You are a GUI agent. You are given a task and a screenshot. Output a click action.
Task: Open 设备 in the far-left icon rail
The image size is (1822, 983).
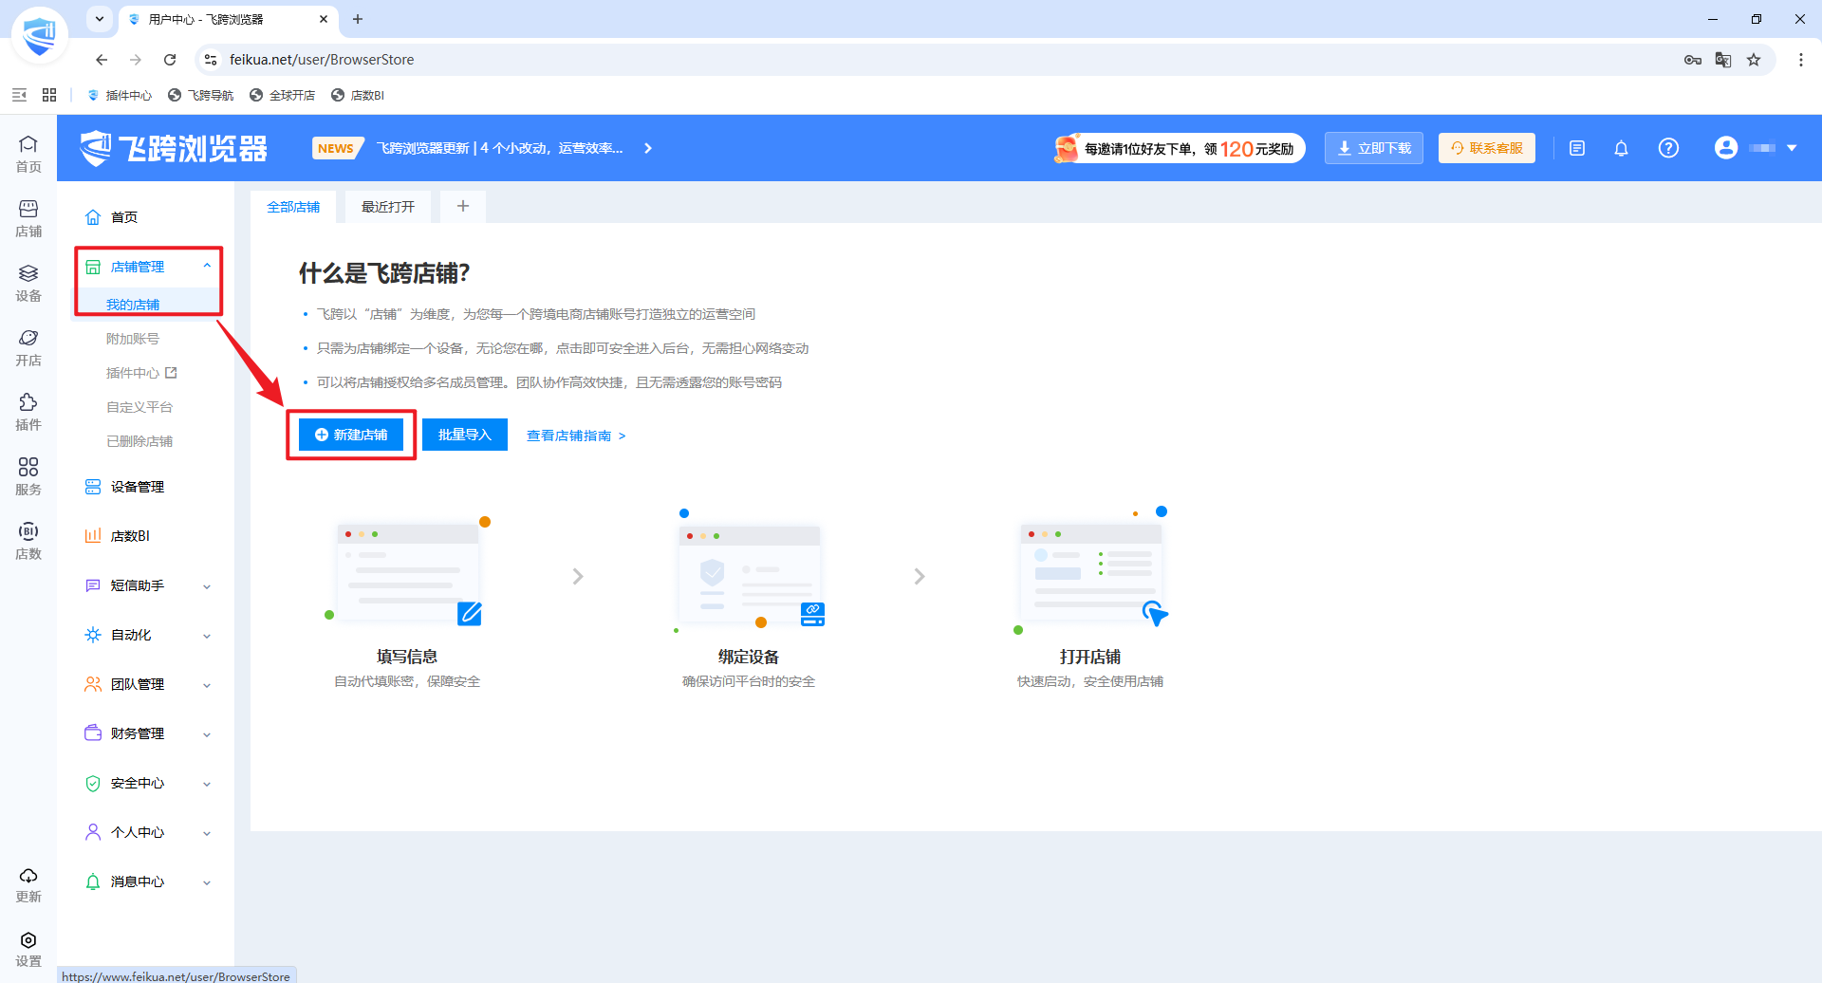point(28,283)
